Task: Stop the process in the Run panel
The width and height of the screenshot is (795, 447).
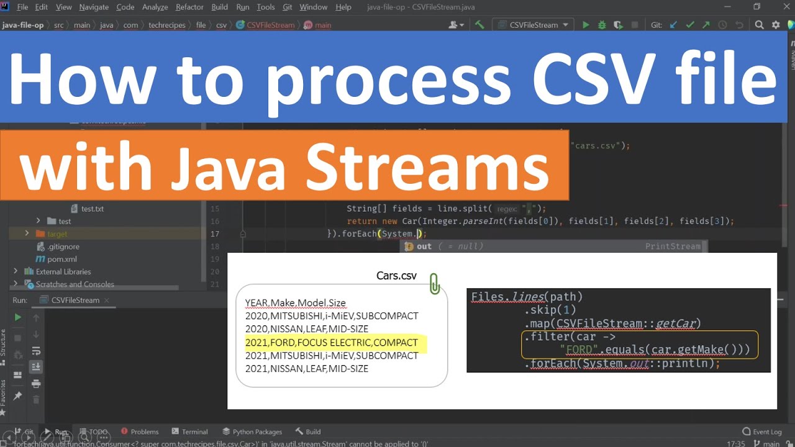Action: tap(17, 338)
